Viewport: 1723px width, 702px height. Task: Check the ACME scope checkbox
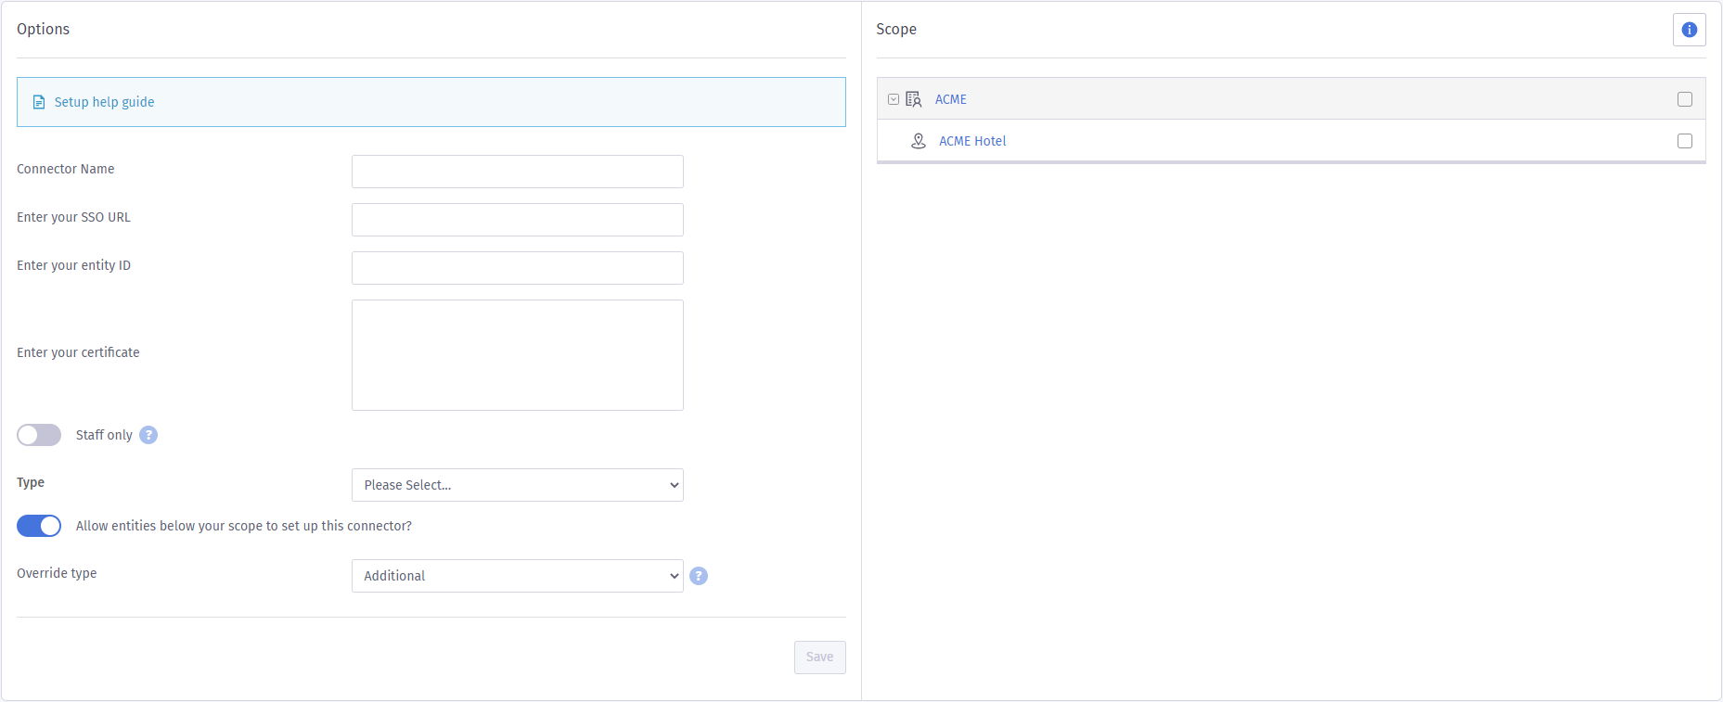tap(1684, 99)
